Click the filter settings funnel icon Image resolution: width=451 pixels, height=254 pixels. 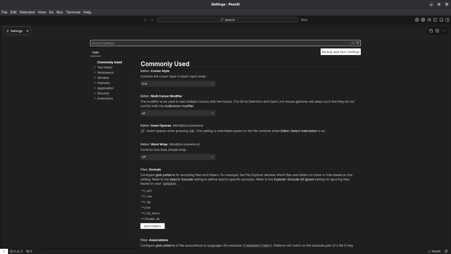pos(358,43)
